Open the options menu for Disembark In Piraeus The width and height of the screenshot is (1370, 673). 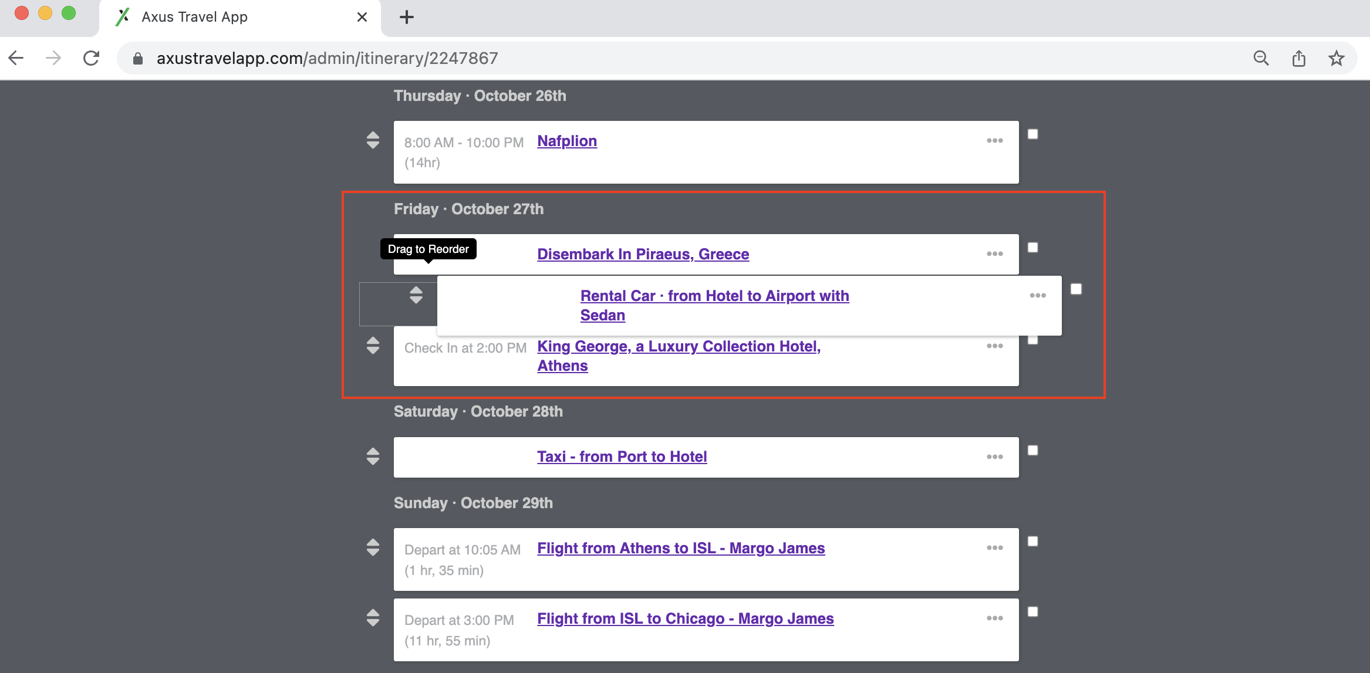[995, 254]
